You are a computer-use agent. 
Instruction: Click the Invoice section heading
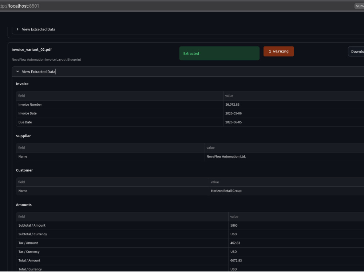[22, 84]
